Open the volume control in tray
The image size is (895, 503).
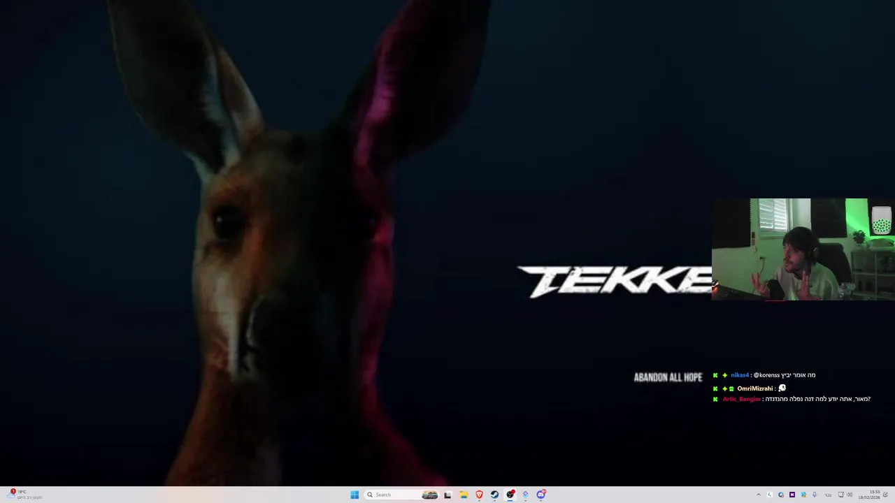(850, 495)
